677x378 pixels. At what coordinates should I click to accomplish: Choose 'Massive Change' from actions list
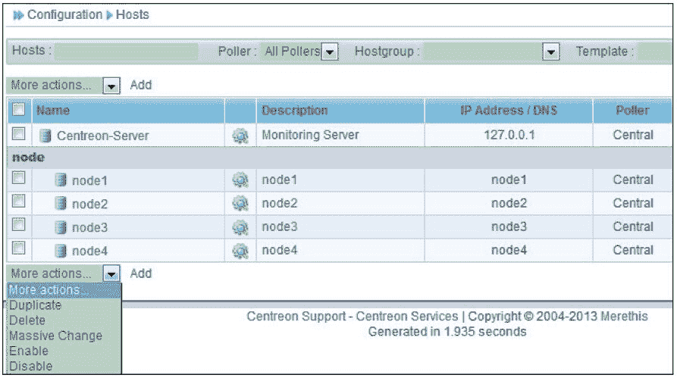coord(55,336)
